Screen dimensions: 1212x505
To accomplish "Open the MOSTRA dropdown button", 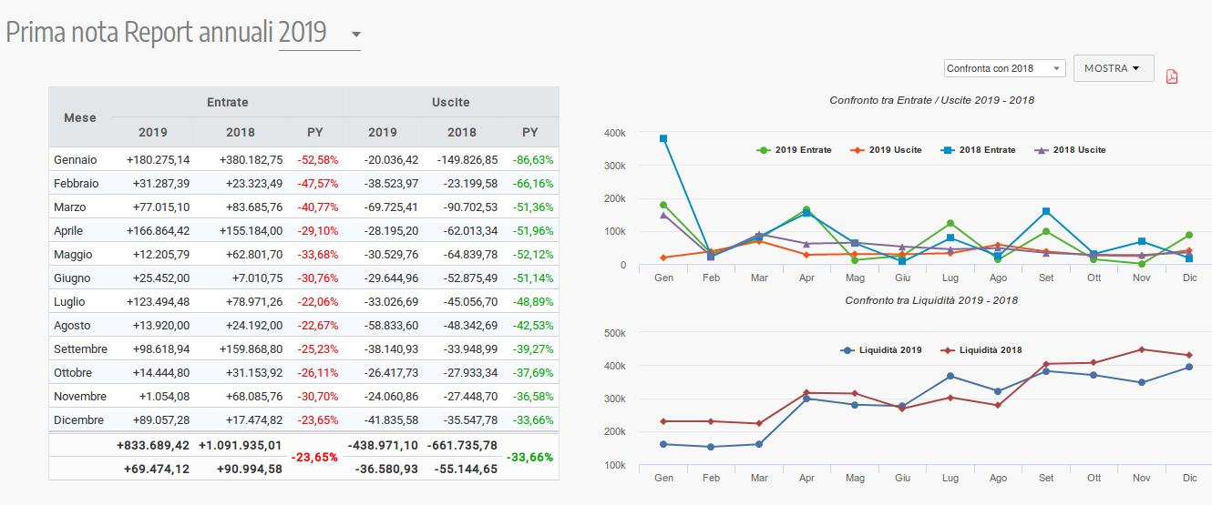I will (x=1113, y=68).
